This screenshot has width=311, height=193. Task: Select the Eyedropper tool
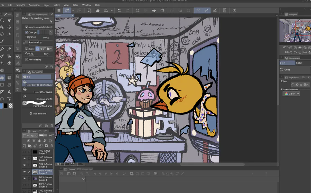pyautogui.click(x=2, y=41)
